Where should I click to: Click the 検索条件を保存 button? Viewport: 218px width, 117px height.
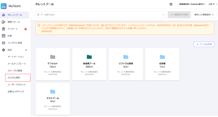179,15
